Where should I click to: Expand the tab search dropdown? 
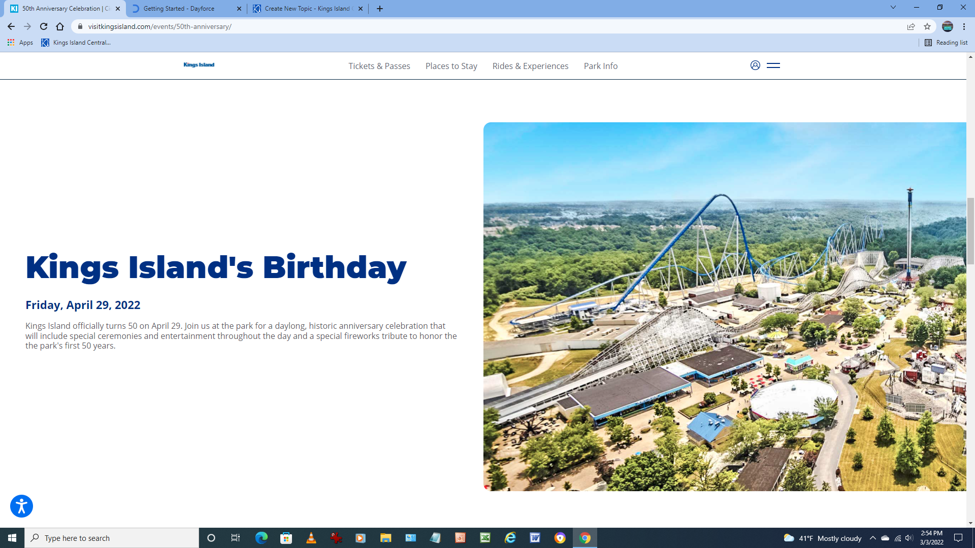(893, 8)
